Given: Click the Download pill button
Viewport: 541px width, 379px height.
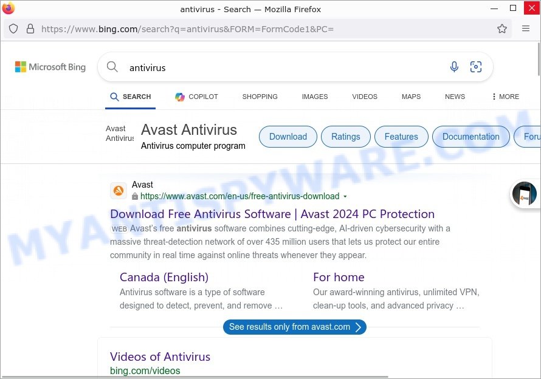Looking at the screenshot, I should point(288,137).
